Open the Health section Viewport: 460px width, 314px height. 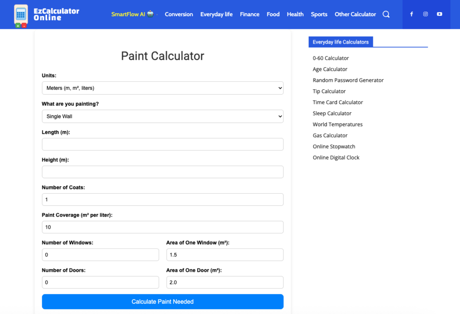click(295, 14)
